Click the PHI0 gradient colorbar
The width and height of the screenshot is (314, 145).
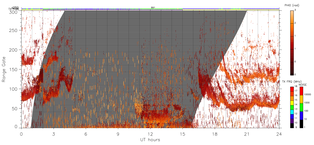click(291, 43)
